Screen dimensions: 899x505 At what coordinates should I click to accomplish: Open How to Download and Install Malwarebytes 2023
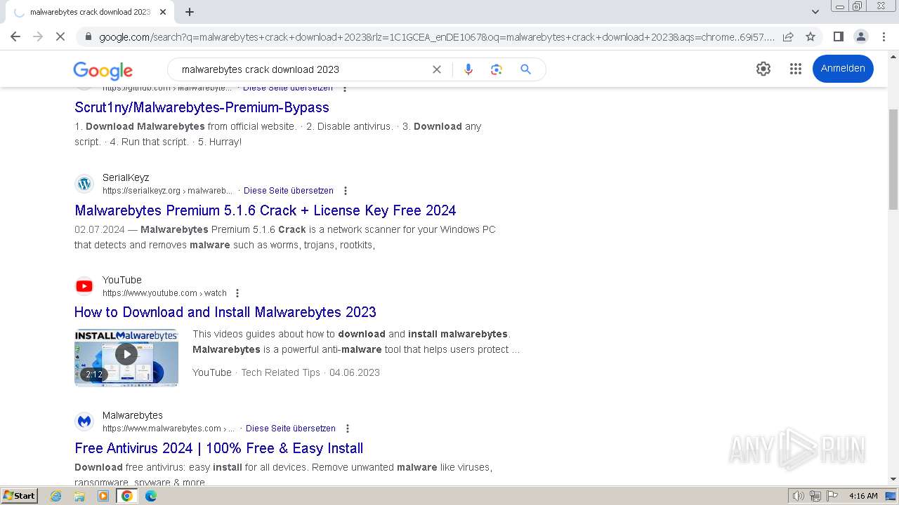[x=225, y=312]
